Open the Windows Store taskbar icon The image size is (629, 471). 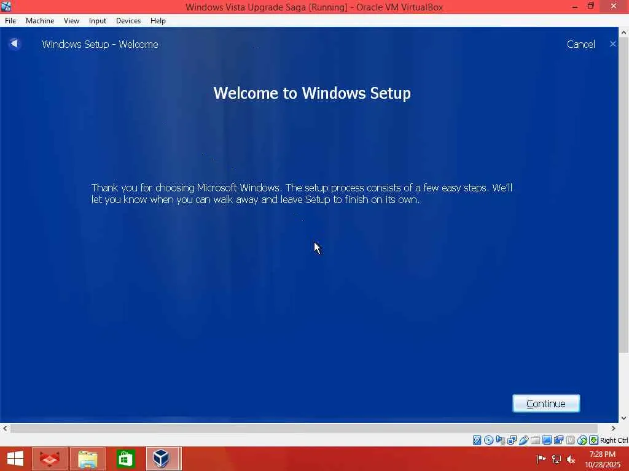pos(125,459)
